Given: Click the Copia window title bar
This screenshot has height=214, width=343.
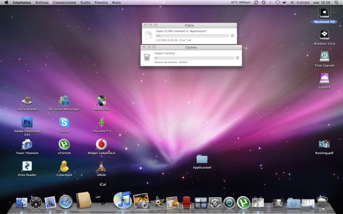Looking at the screenshot, I should (189, 25).
